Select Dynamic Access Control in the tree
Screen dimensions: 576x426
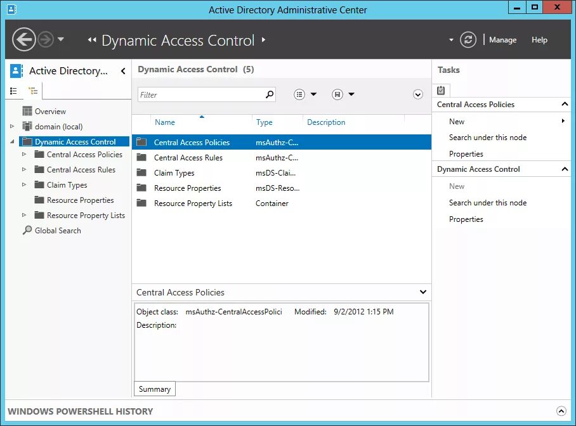coord(75,142)
